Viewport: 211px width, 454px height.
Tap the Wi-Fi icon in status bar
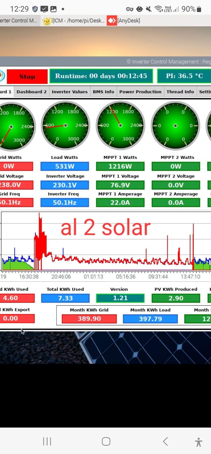coord(159,9)
